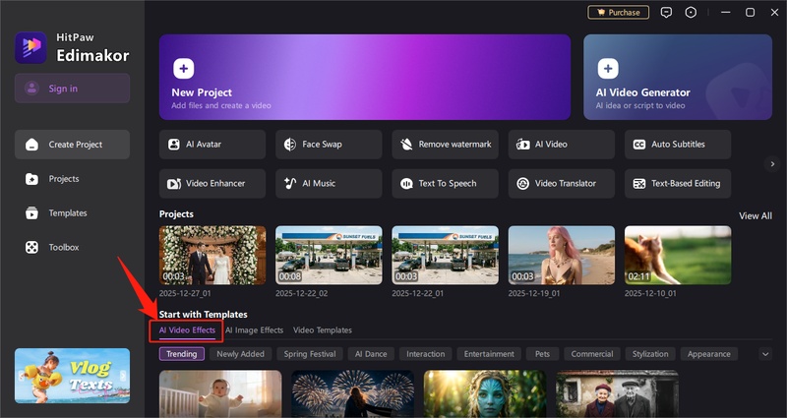Viewport: 787px width, 418px height.
Task: Start the Video Enhancer tool
Action: (x=212, y=183)
